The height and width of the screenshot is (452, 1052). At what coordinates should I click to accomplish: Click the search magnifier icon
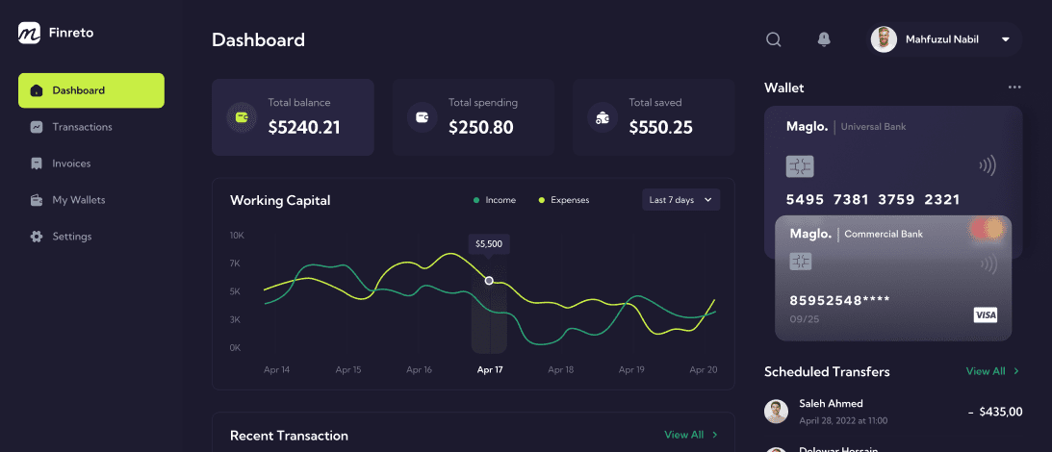[774, 39]
